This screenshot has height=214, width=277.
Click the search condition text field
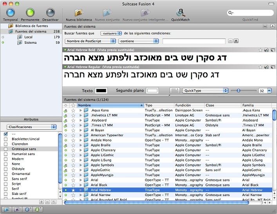point(194,41)
